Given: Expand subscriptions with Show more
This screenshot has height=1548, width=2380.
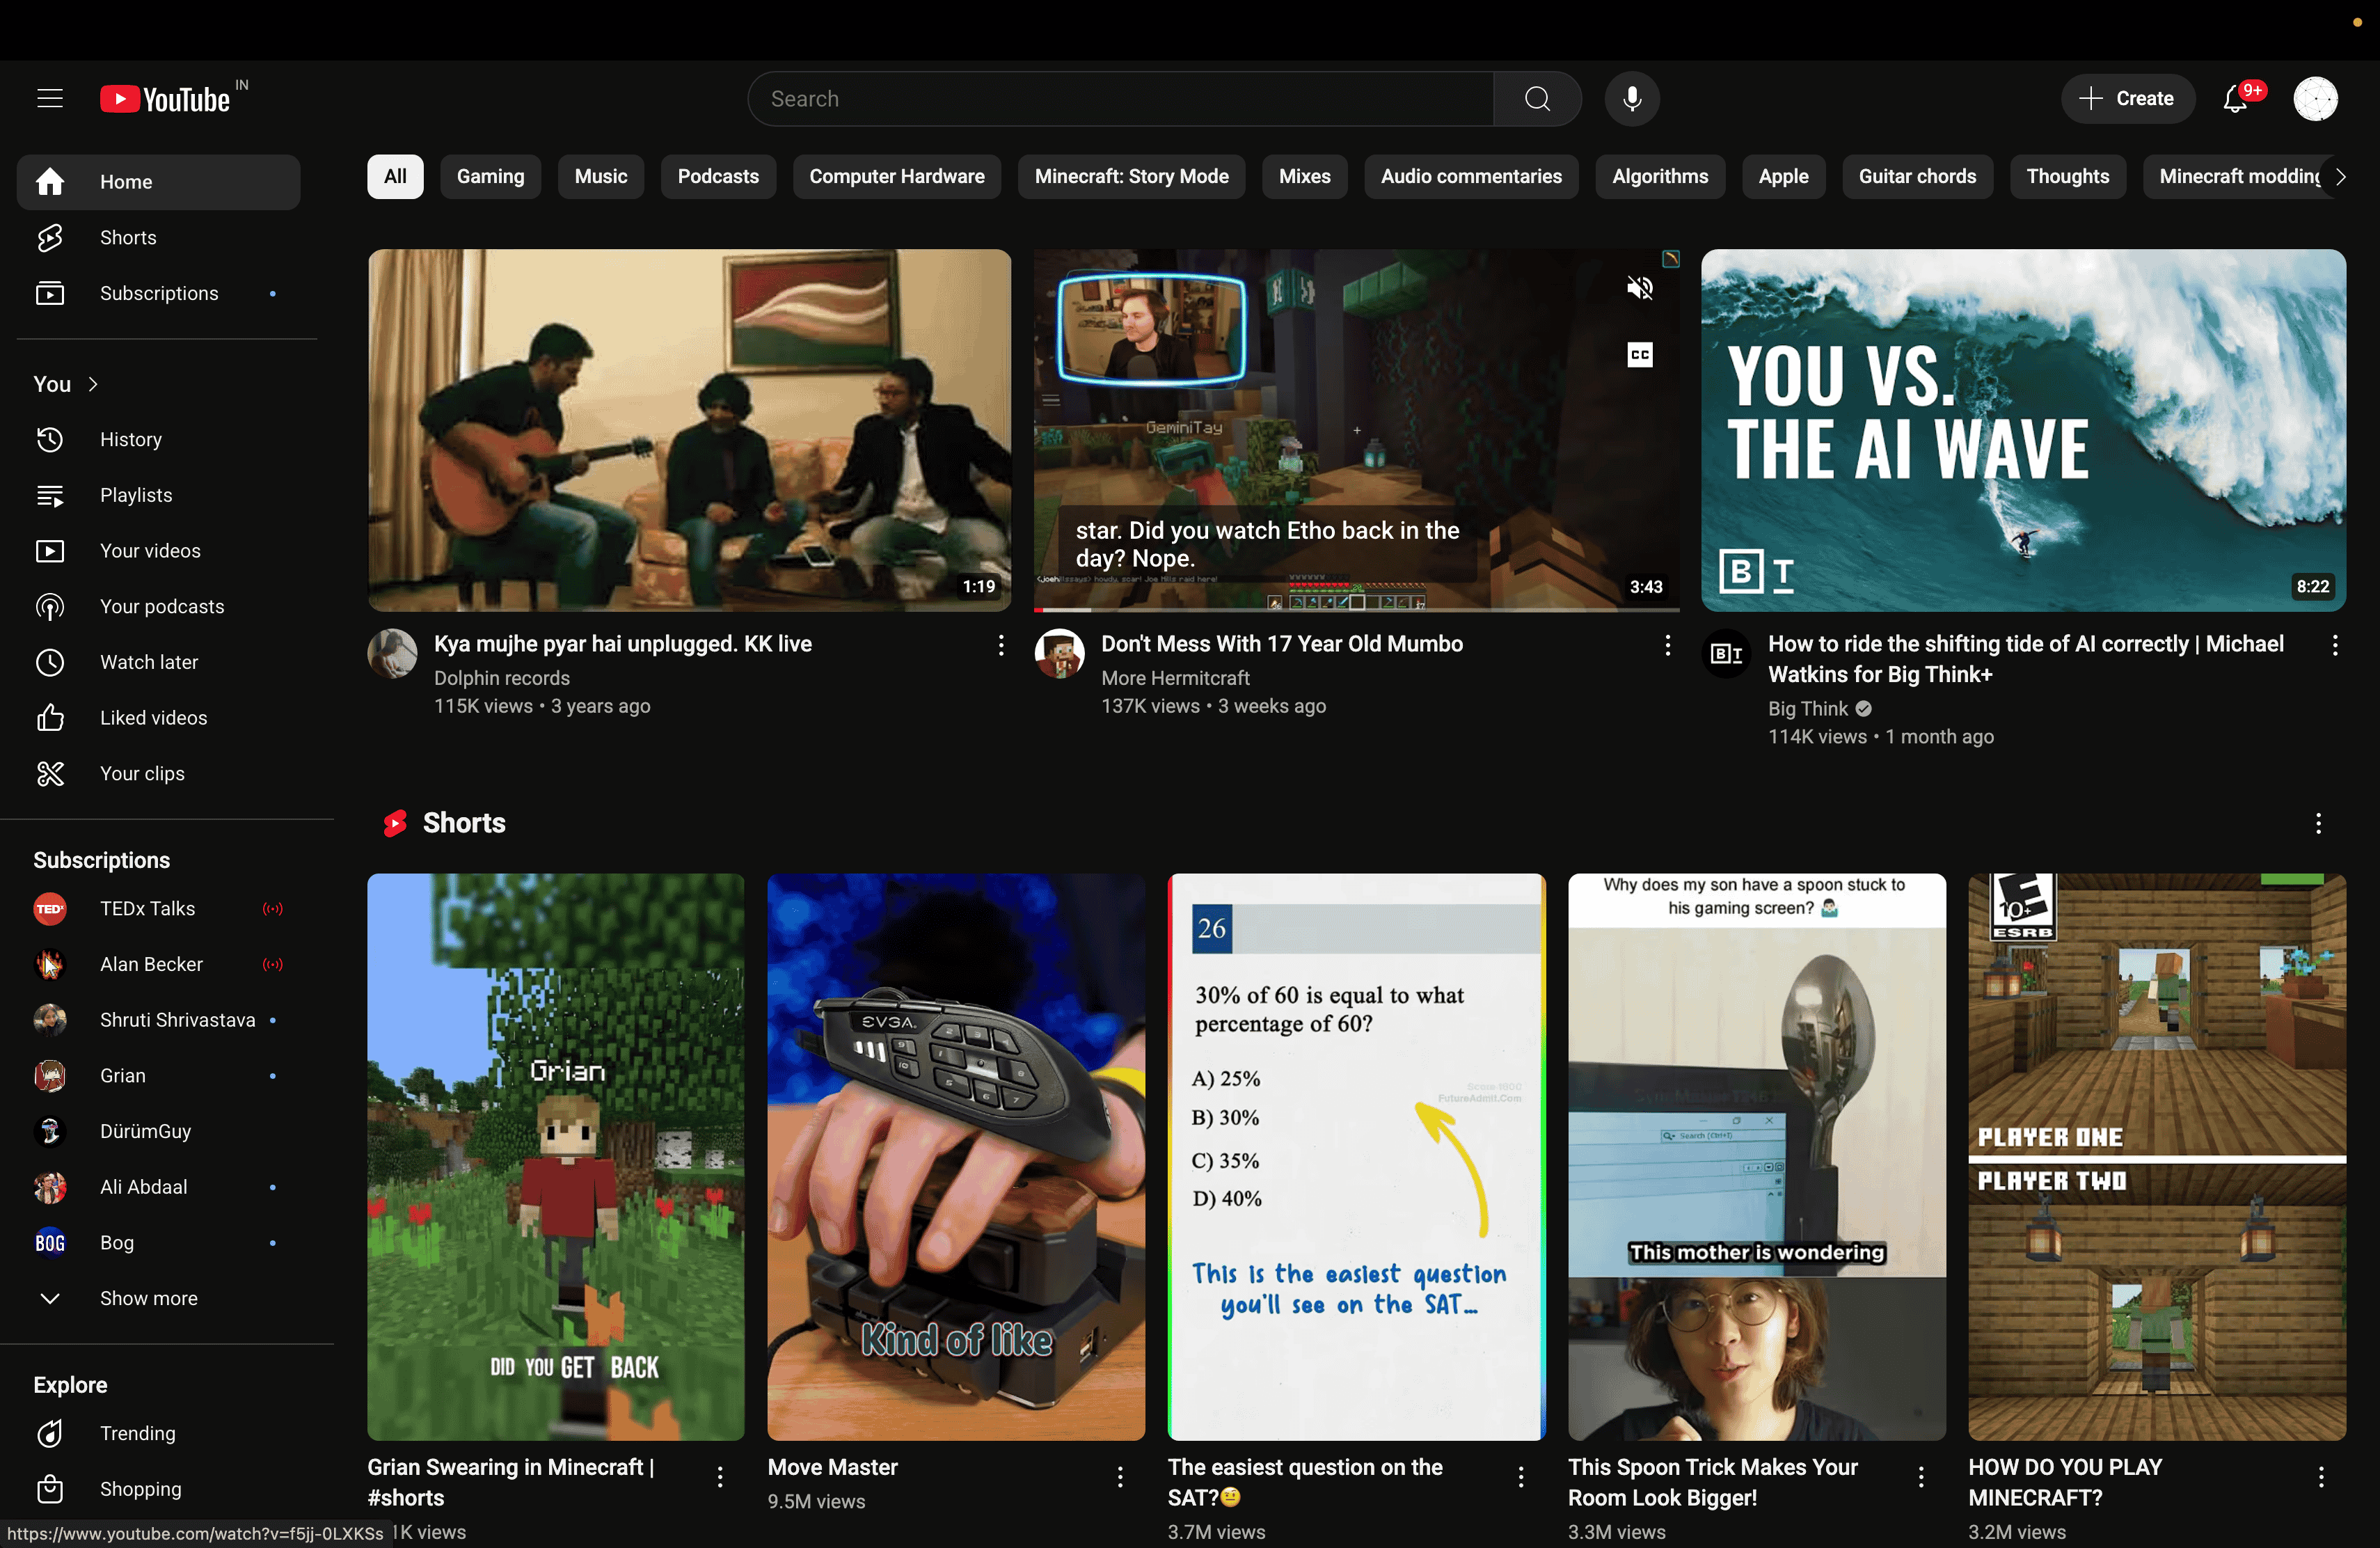Looking at the screenshot, I should coord(148,1298).
